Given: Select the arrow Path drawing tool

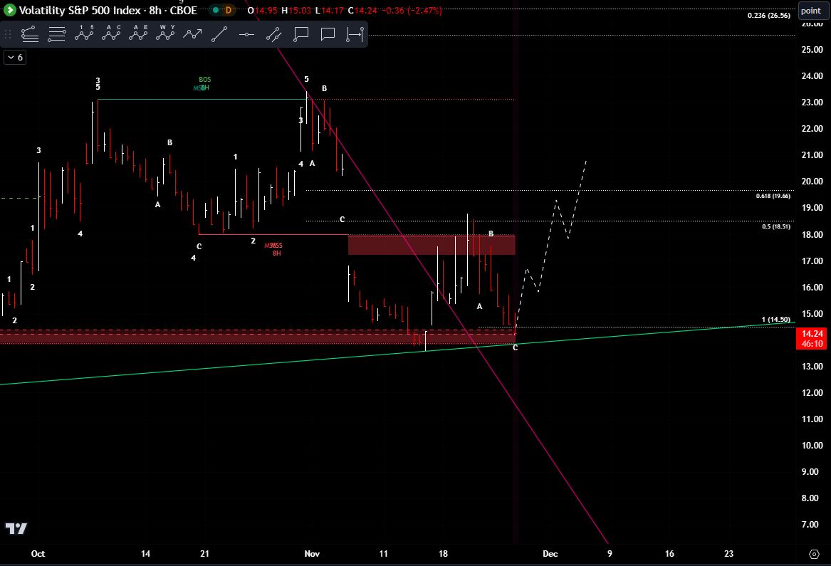Looking at the screenshot, I should [192, 34].
